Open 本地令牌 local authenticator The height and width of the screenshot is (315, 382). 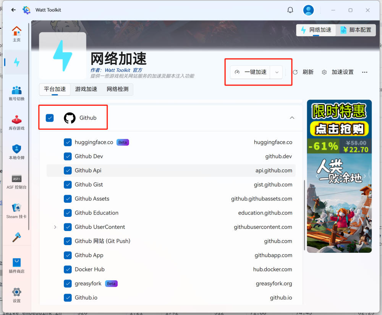16,152
